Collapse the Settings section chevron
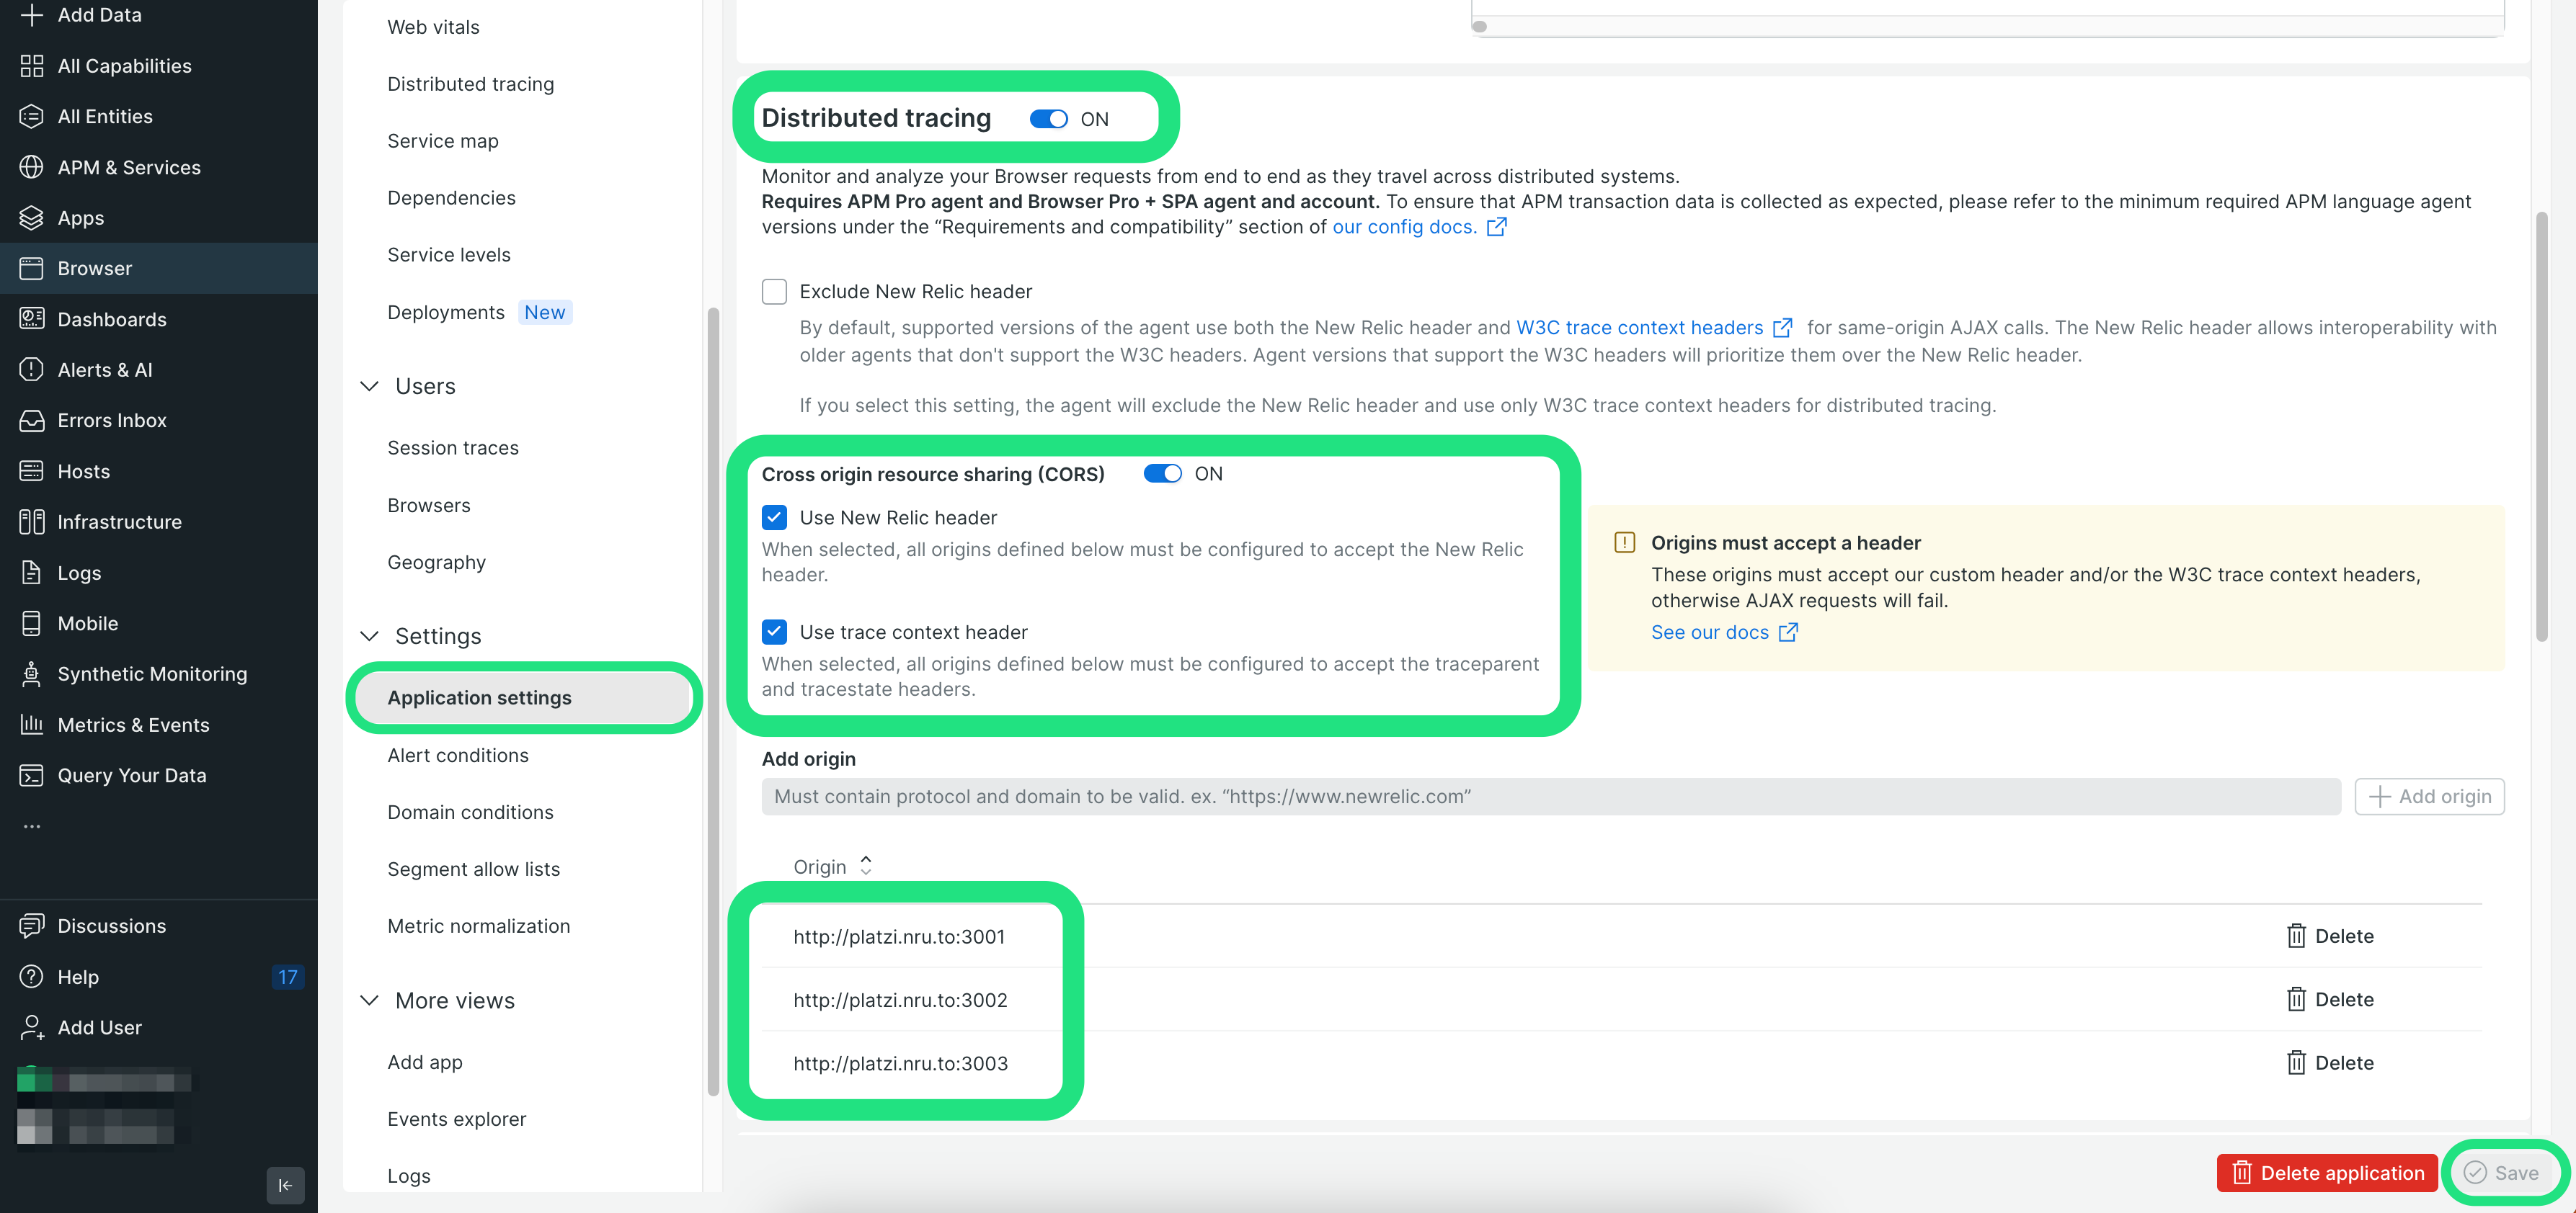This screenshot has width=2576, height=1213. pos(369,637)
